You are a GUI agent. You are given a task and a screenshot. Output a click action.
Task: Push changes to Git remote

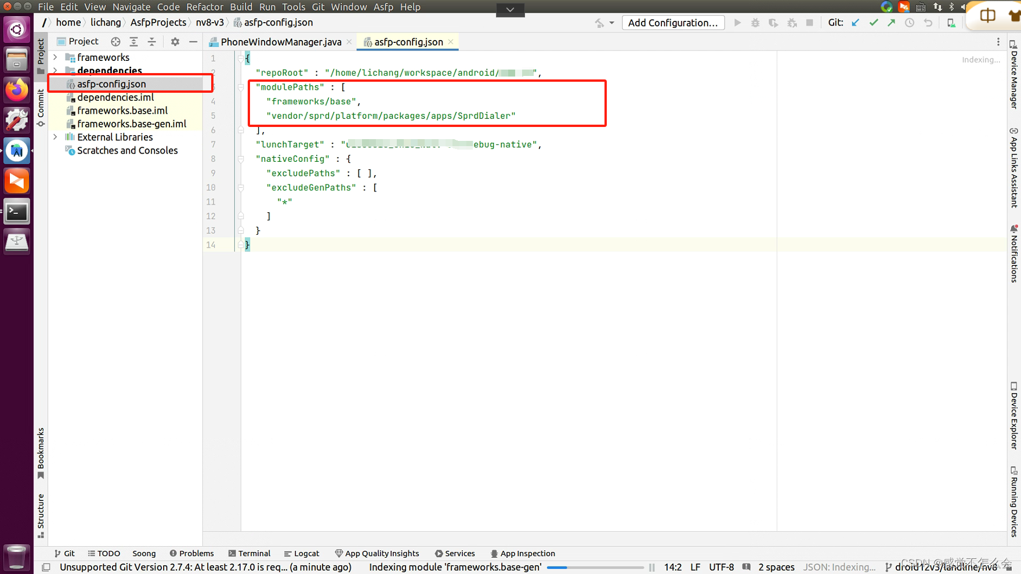tap(892, 22)
